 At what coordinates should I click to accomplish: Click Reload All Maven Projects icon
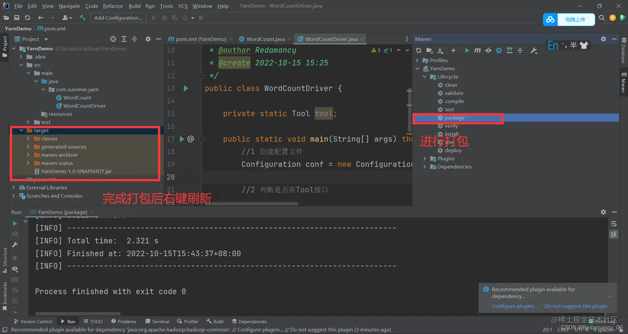pos(419,50)
